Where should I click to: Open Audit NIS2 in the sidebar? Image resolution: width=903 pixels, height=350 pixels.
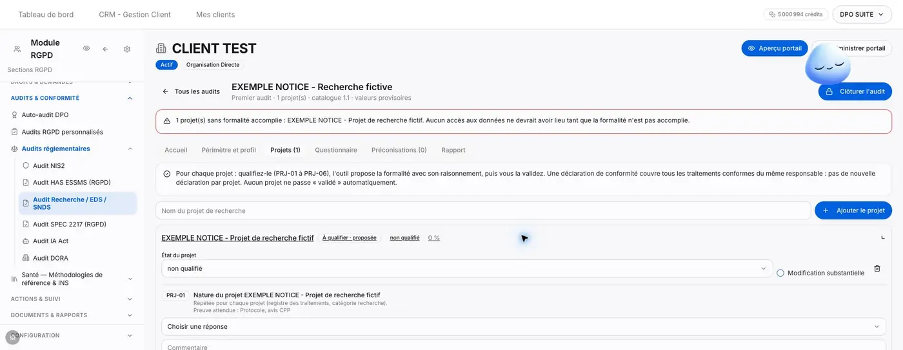(x=49, y=165)
